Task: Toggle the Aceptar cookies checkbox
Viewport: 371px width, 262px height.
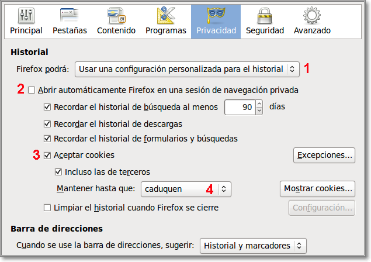Action: pyautogui.click(x=47, y=156)
